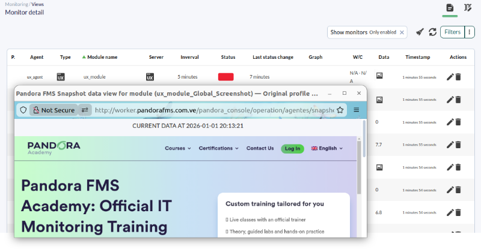Open the snapshot image icon in the fifth row
Screen dimensions: 481x252
click(x=379, y=167)
